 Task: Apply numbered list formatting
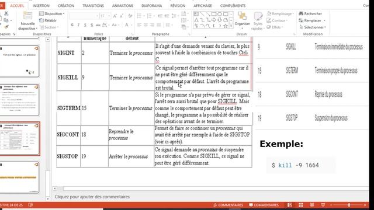[150, 16]
